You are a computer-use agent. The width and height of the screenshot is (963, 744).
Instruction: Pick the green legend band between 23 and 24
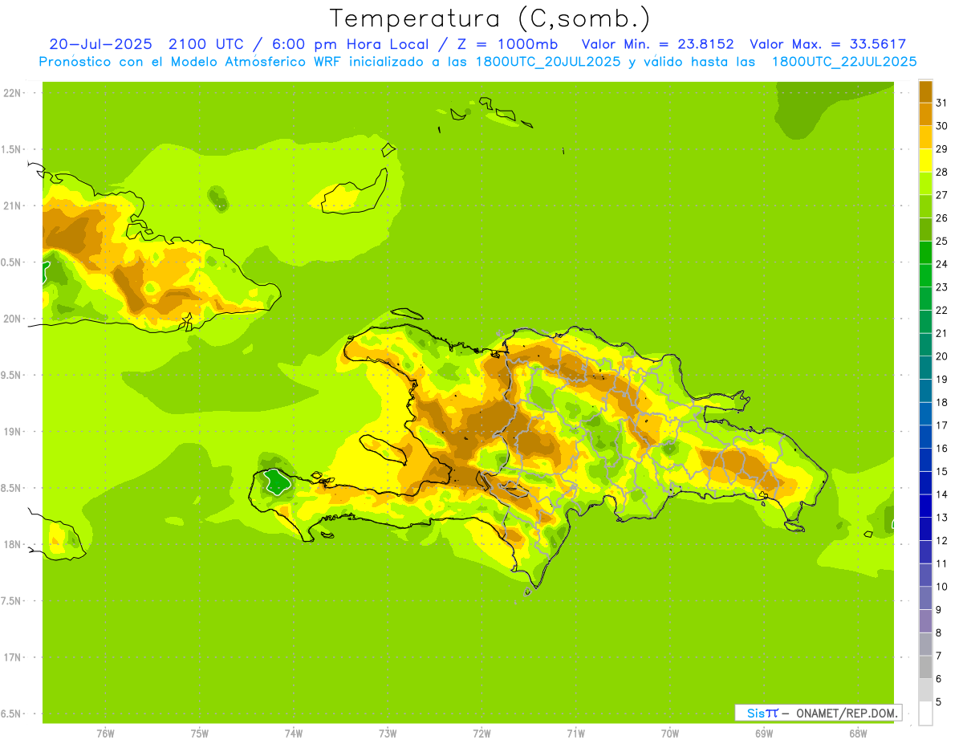pyautogui.click(x=925, y=276)
